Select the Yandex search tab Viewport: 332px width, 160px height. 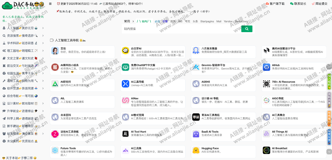click(228, 21)
